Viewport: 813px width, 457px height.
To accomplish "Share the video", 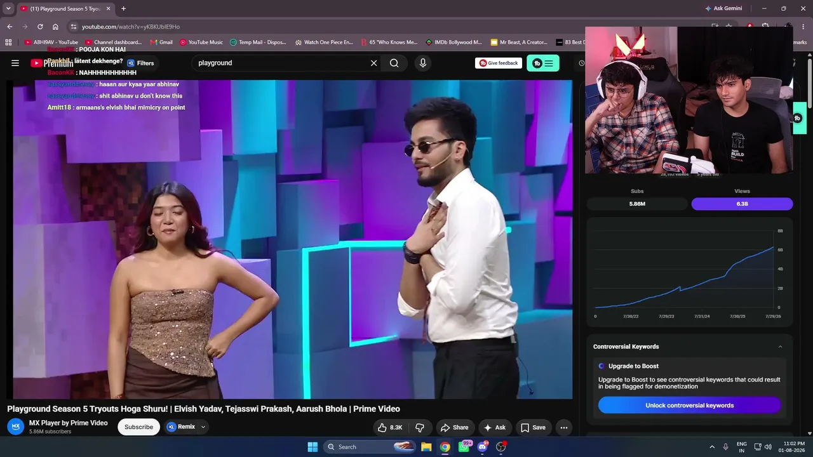I will point(454,428).
